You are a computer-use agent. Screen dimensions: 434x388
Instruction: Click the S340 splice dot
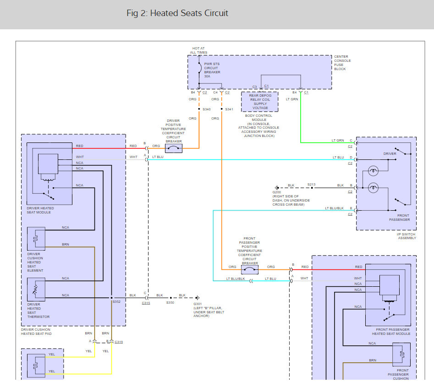coord(199,109)
